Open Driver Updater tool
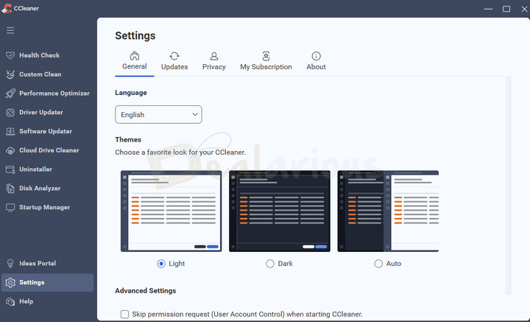Image resolution: width=530 pixels, height=322 pixels. (40, 113)
